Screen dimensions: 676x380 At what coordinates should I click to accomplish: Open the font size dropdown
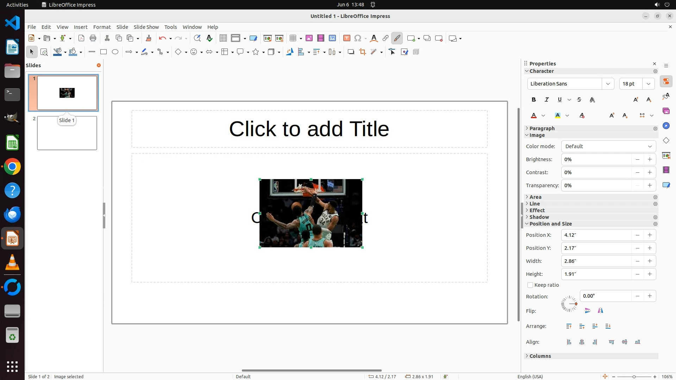click(x=648, y=84)
